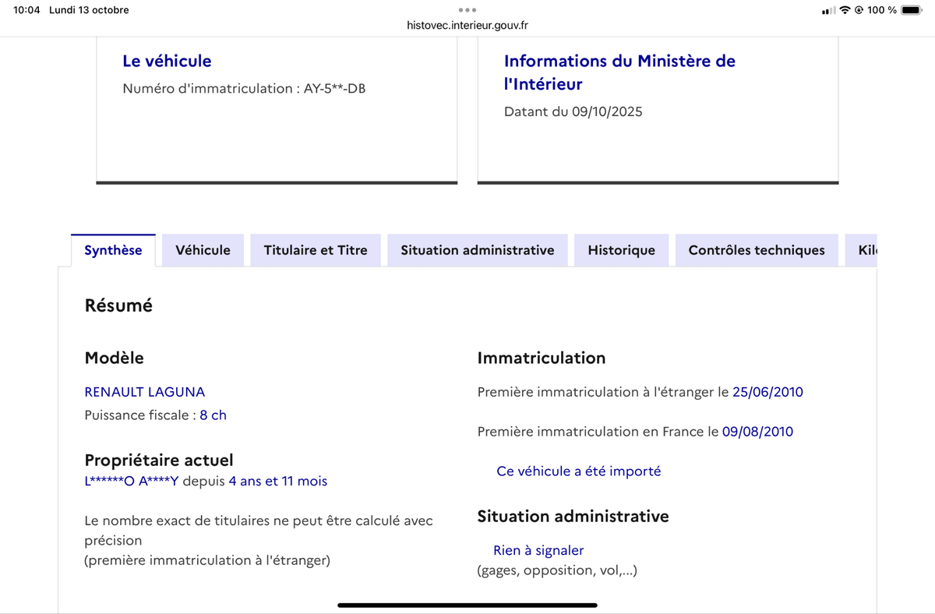
Task: Tap the Informations du Ministère de l'Intérieur heading
Action: [619, 72]
